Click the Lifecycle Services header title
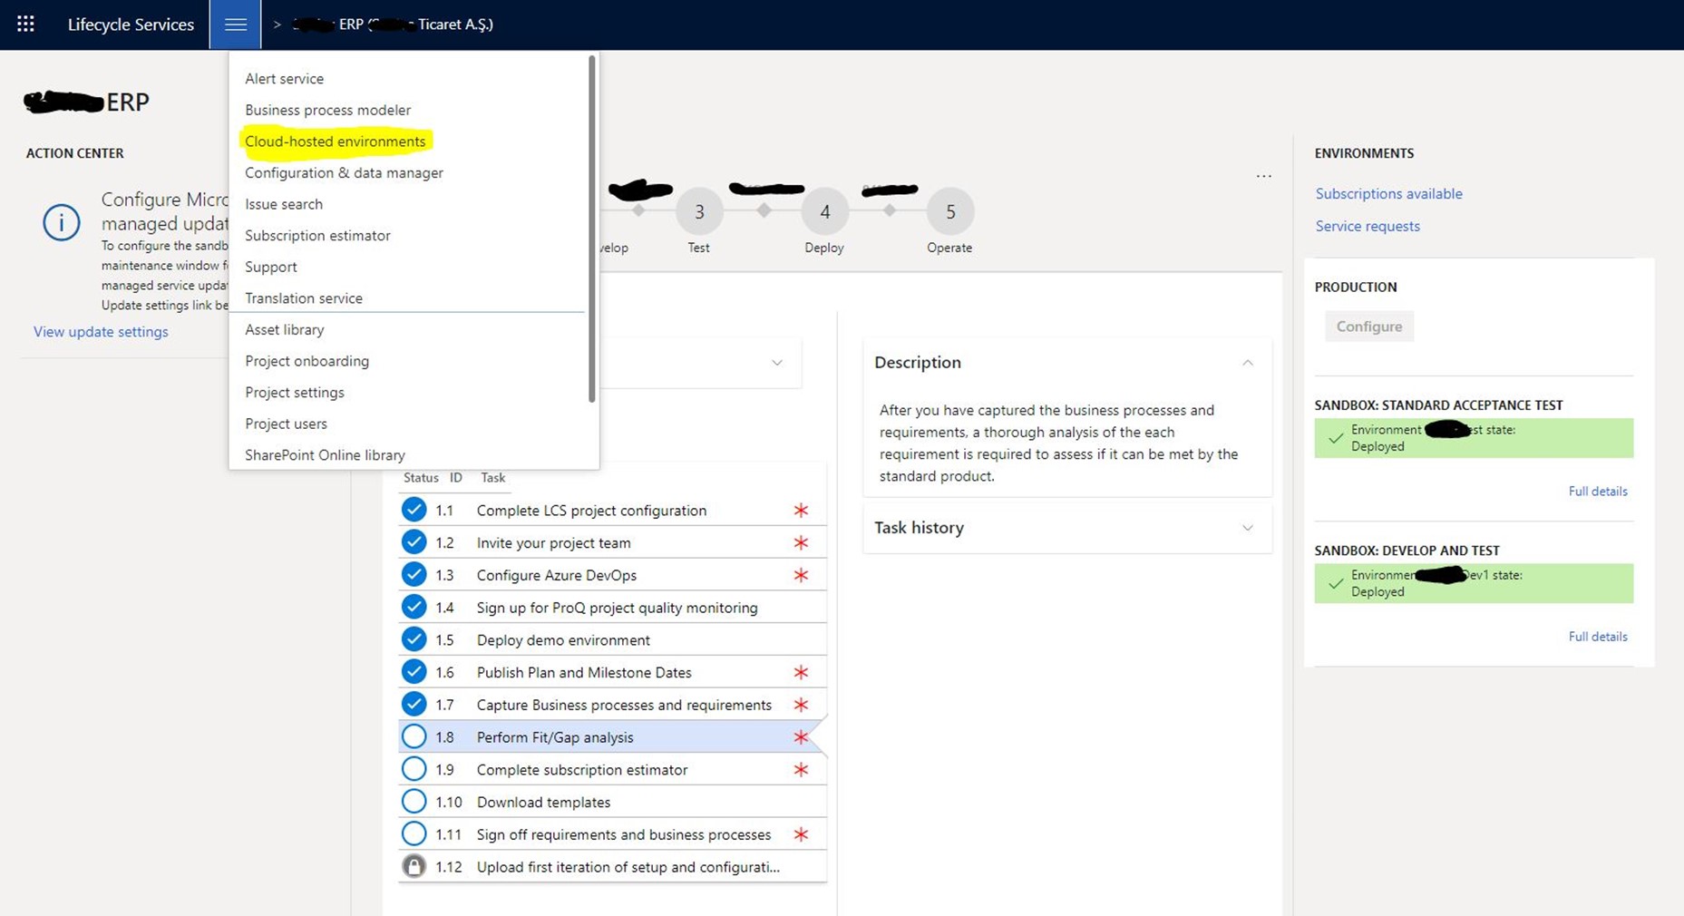Screen dimensions: 1684x916 pos(131,24)
